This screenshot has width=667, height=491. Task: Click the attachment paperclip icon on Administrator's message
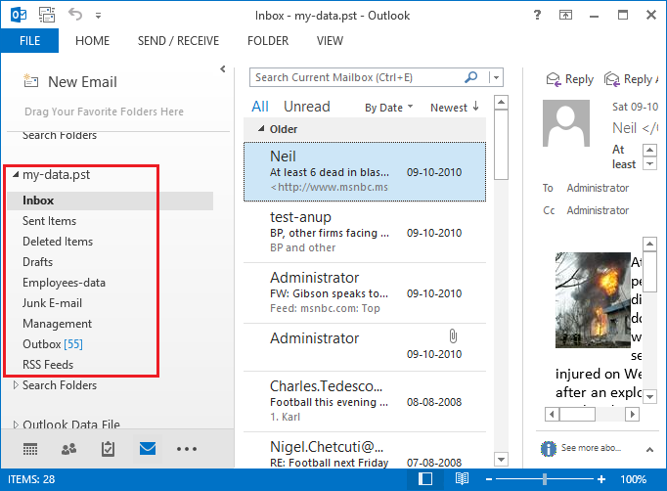(453, 336)
